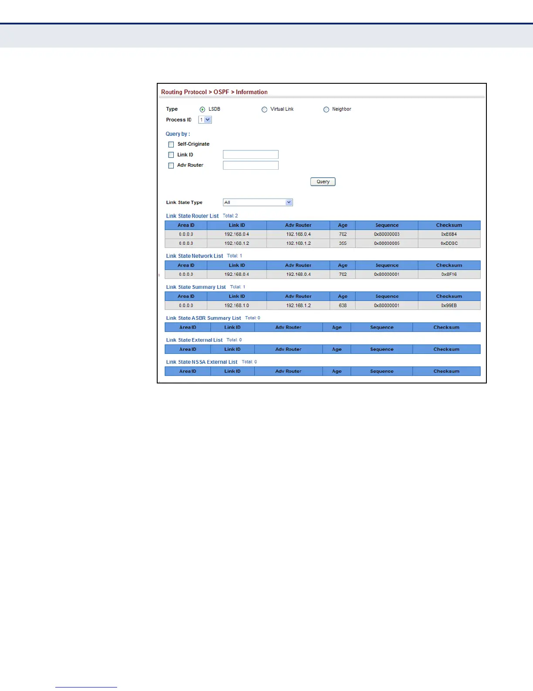Focus the Adv Router text field
The width and height of the screenshot is (533, 691).
(251, 165)
